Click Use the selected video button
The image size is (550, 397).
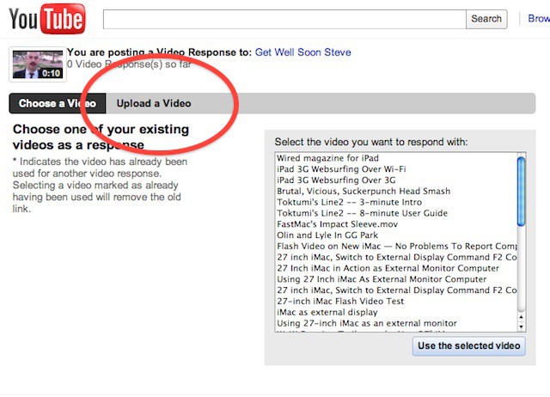(x=468, y=346)
